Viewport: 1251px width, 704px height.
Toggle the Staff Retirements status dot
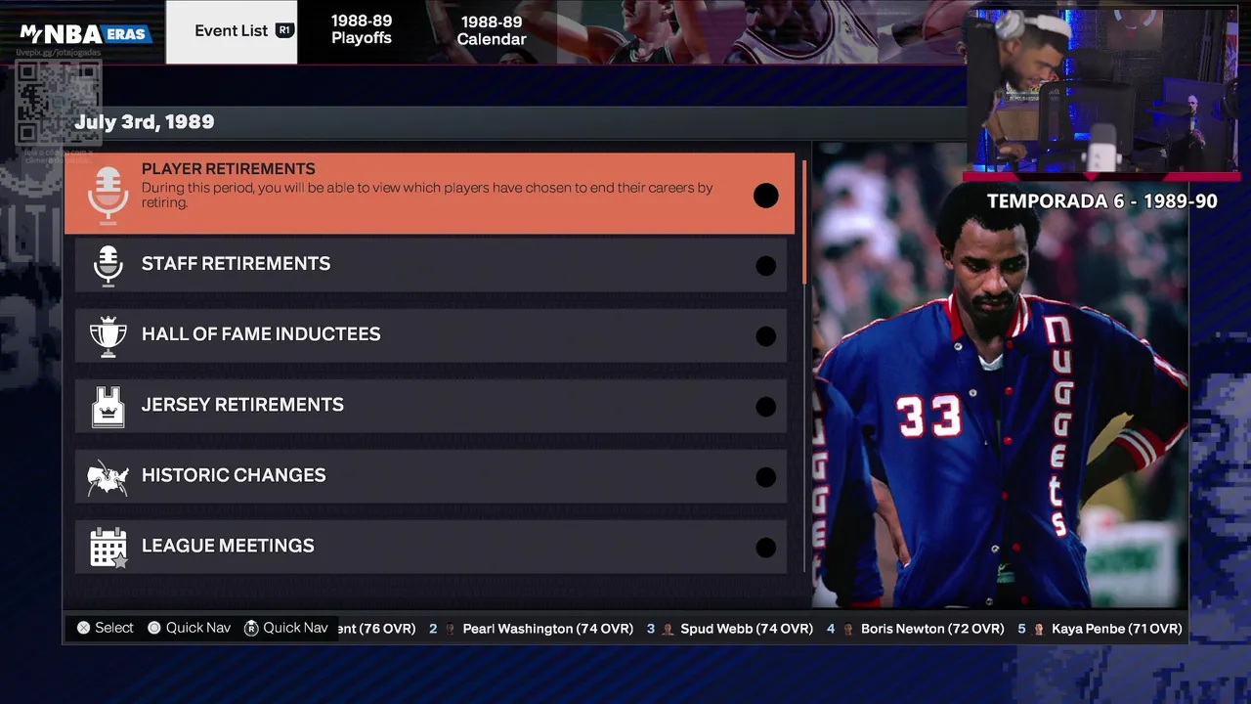[766, 266]
